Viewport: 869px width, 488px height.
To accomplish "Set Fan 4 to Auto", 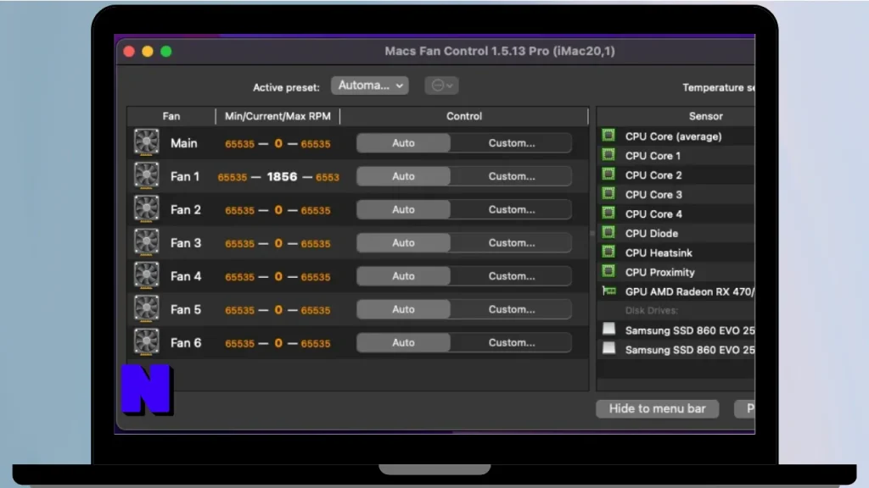I will coord(403,275).
